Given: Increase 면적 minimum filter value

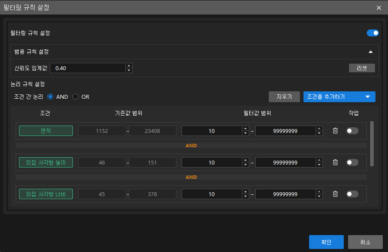Looking at the screenshot, I should pyautogui.click(x=245, y=129).
